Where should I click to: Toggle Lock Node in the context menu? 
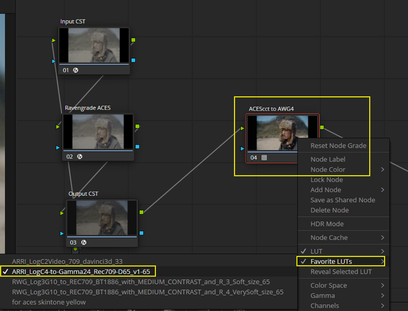click(x=343, y=180)
